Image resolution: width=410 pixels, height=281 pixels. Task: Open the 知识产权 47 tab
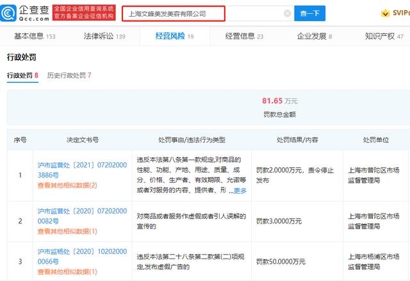384,36
